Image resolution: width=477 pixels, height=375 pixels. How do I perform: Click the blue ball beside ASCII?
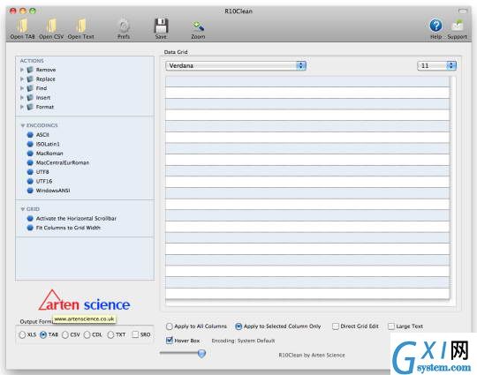[30, 135]
